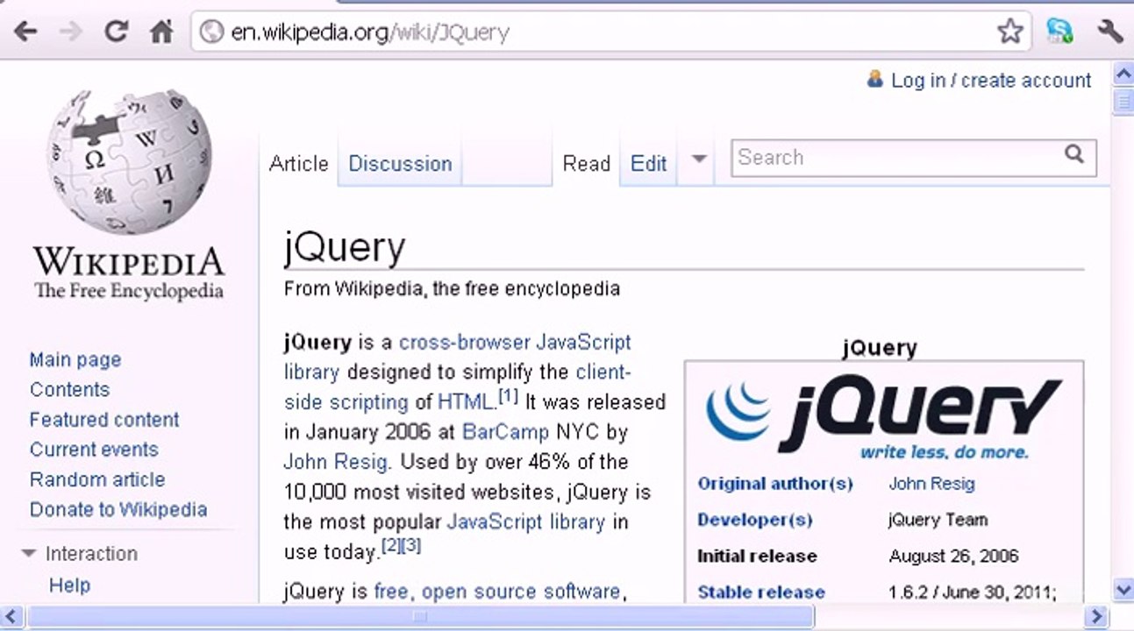Image resolution: width=1134 pixels, height=631 pixels.
Task: Follow the free link before open source
Action: point(391,592)
